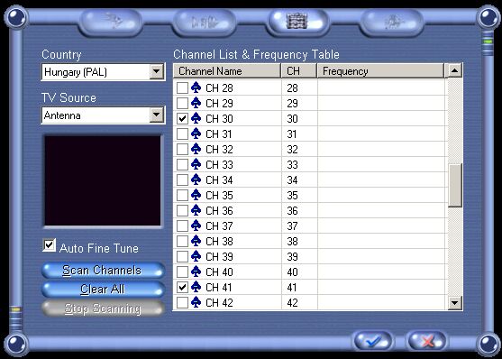Image resolution: width=502 pixels, height=359 pixels.
Task: Click the spade icon beside CH 36
Action: [196, 210]
